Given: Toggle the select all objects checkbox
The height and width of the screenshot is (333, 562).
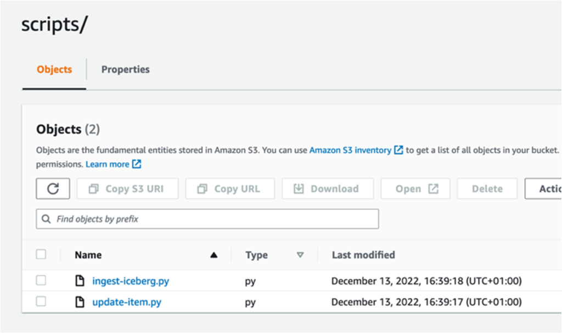Looking at the screenshot, I should point(41,254).
